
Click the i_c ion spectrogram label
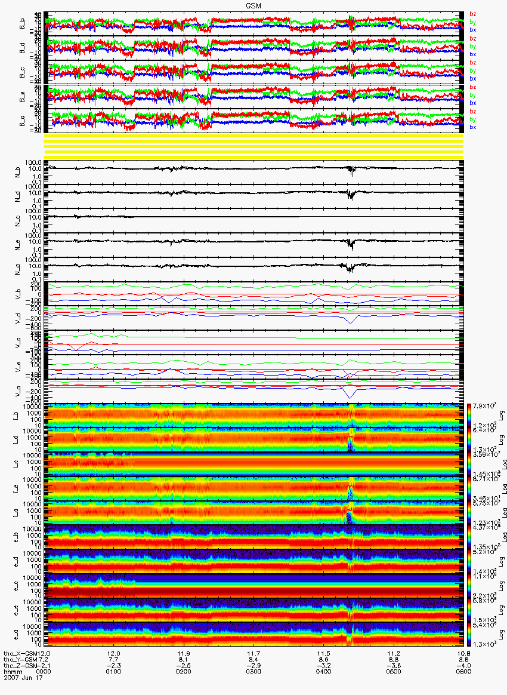[16, 464]
